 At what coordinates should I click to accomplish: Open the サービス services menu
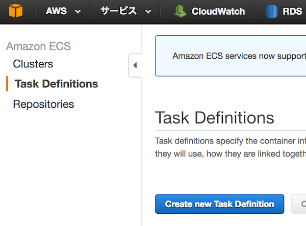point(118,11)
